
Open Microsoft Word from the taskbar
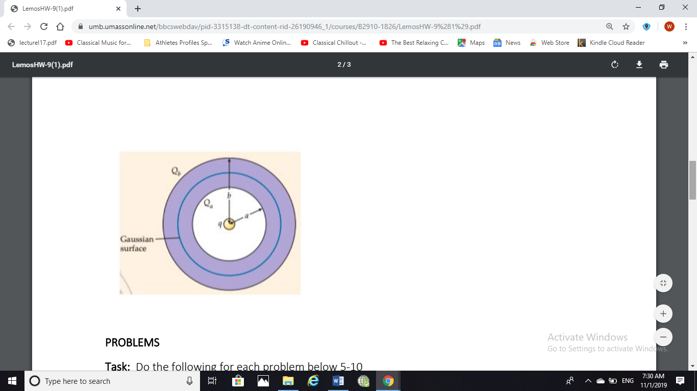click(x=338, y=381)
